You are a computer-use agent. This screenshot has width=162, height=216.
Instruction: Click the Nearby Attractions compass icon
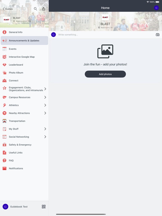4,113
